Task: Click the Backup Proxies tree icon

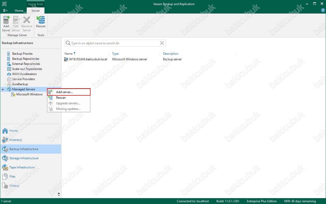Action: (x=9, y=54)
